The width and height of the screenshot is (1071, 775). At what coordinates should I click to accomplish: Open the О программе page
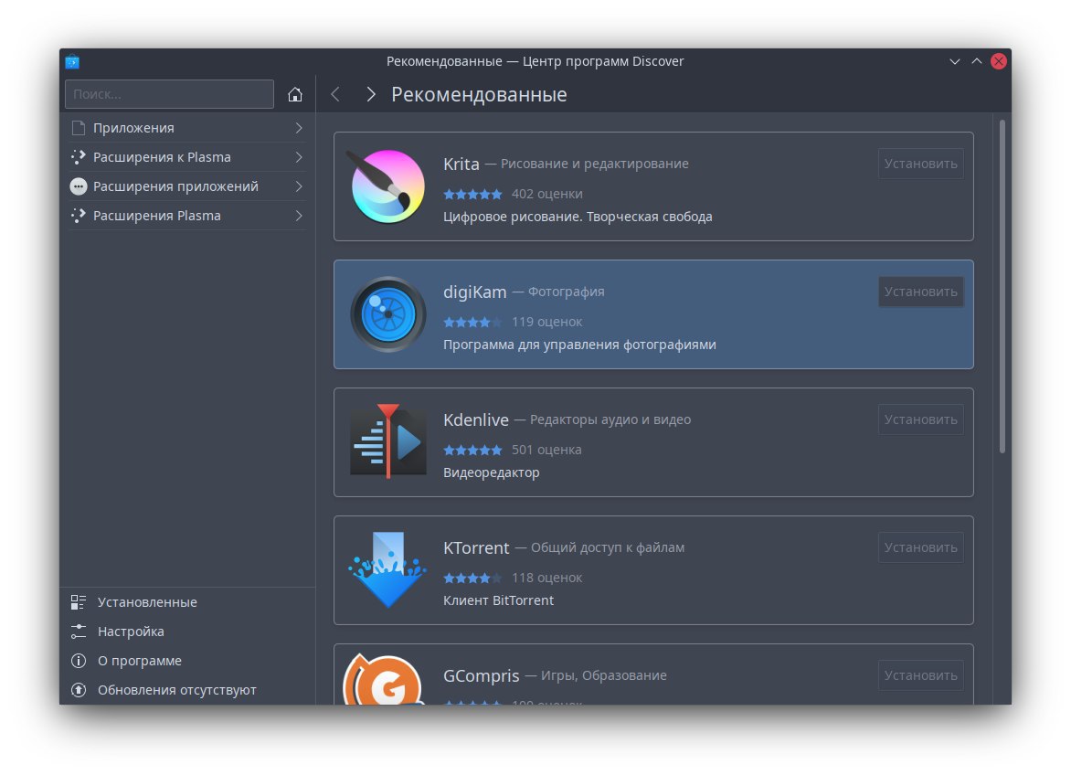click(187, 661)
